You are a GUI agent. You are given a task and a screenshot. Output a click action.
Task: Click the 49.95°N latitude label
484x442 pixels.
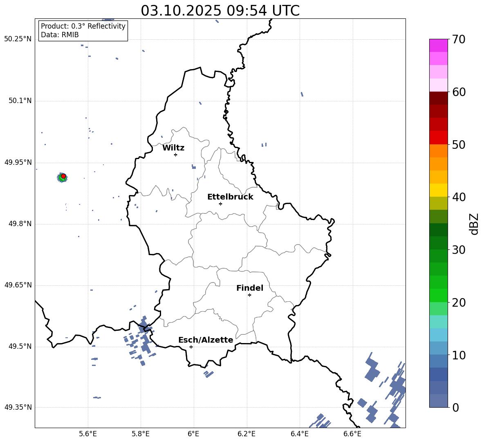(x=18, y=162)
